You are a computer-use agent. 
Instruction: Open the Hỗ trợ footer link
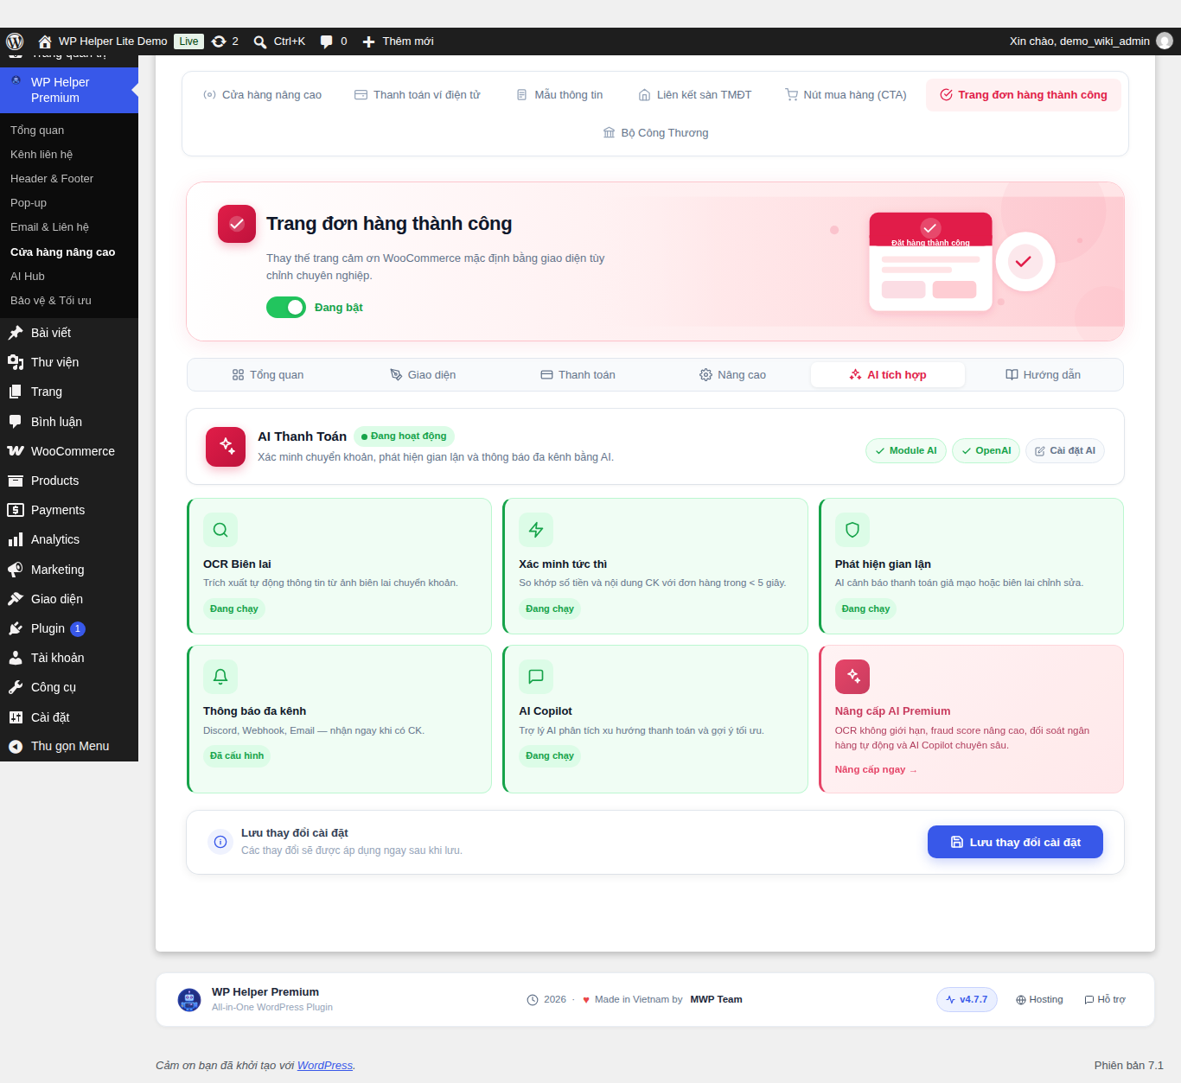click(x=1105, y=999)
